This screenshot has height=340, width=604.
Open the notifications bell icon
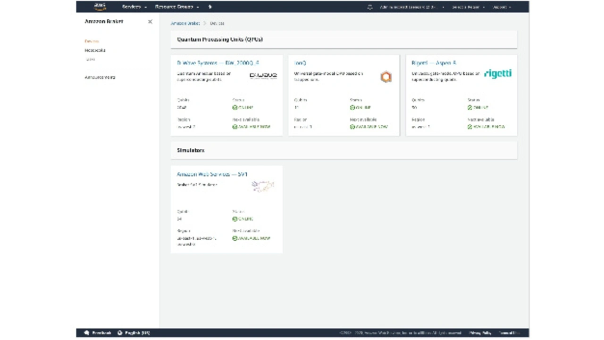click(x=370, y=7)
